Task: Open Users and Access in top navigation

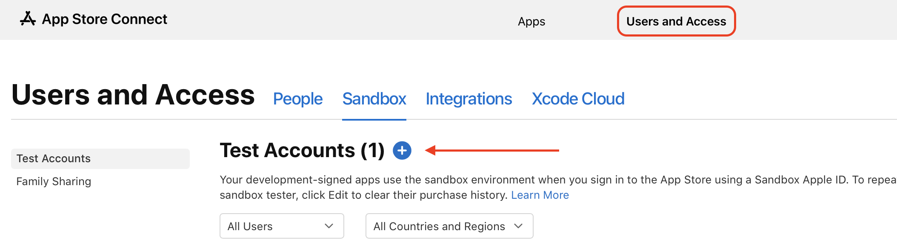Action: tap(676, 21)
